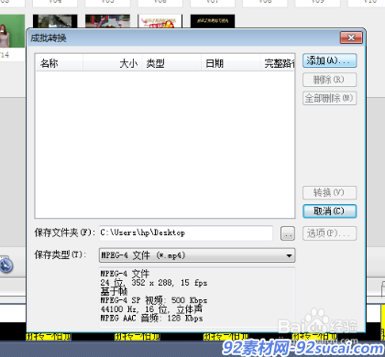
Task: Select the colorful banner thumbnail in library
Action: [160, 21]
